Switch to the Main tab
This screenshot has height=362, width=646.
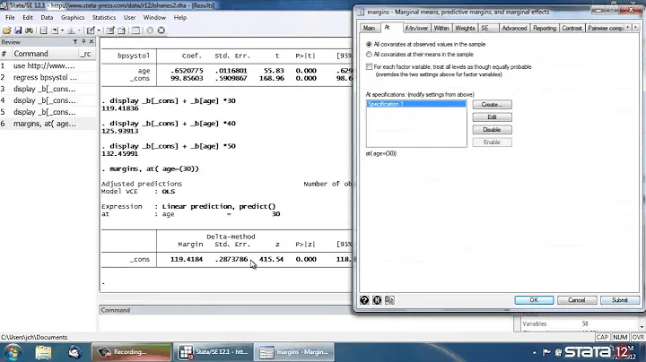(369, 28)
